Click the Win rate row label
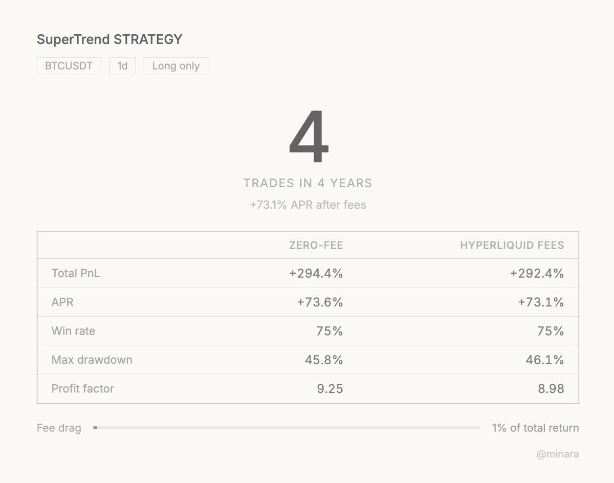This screenshot has width=614, height=483. (x=73, y=331)
